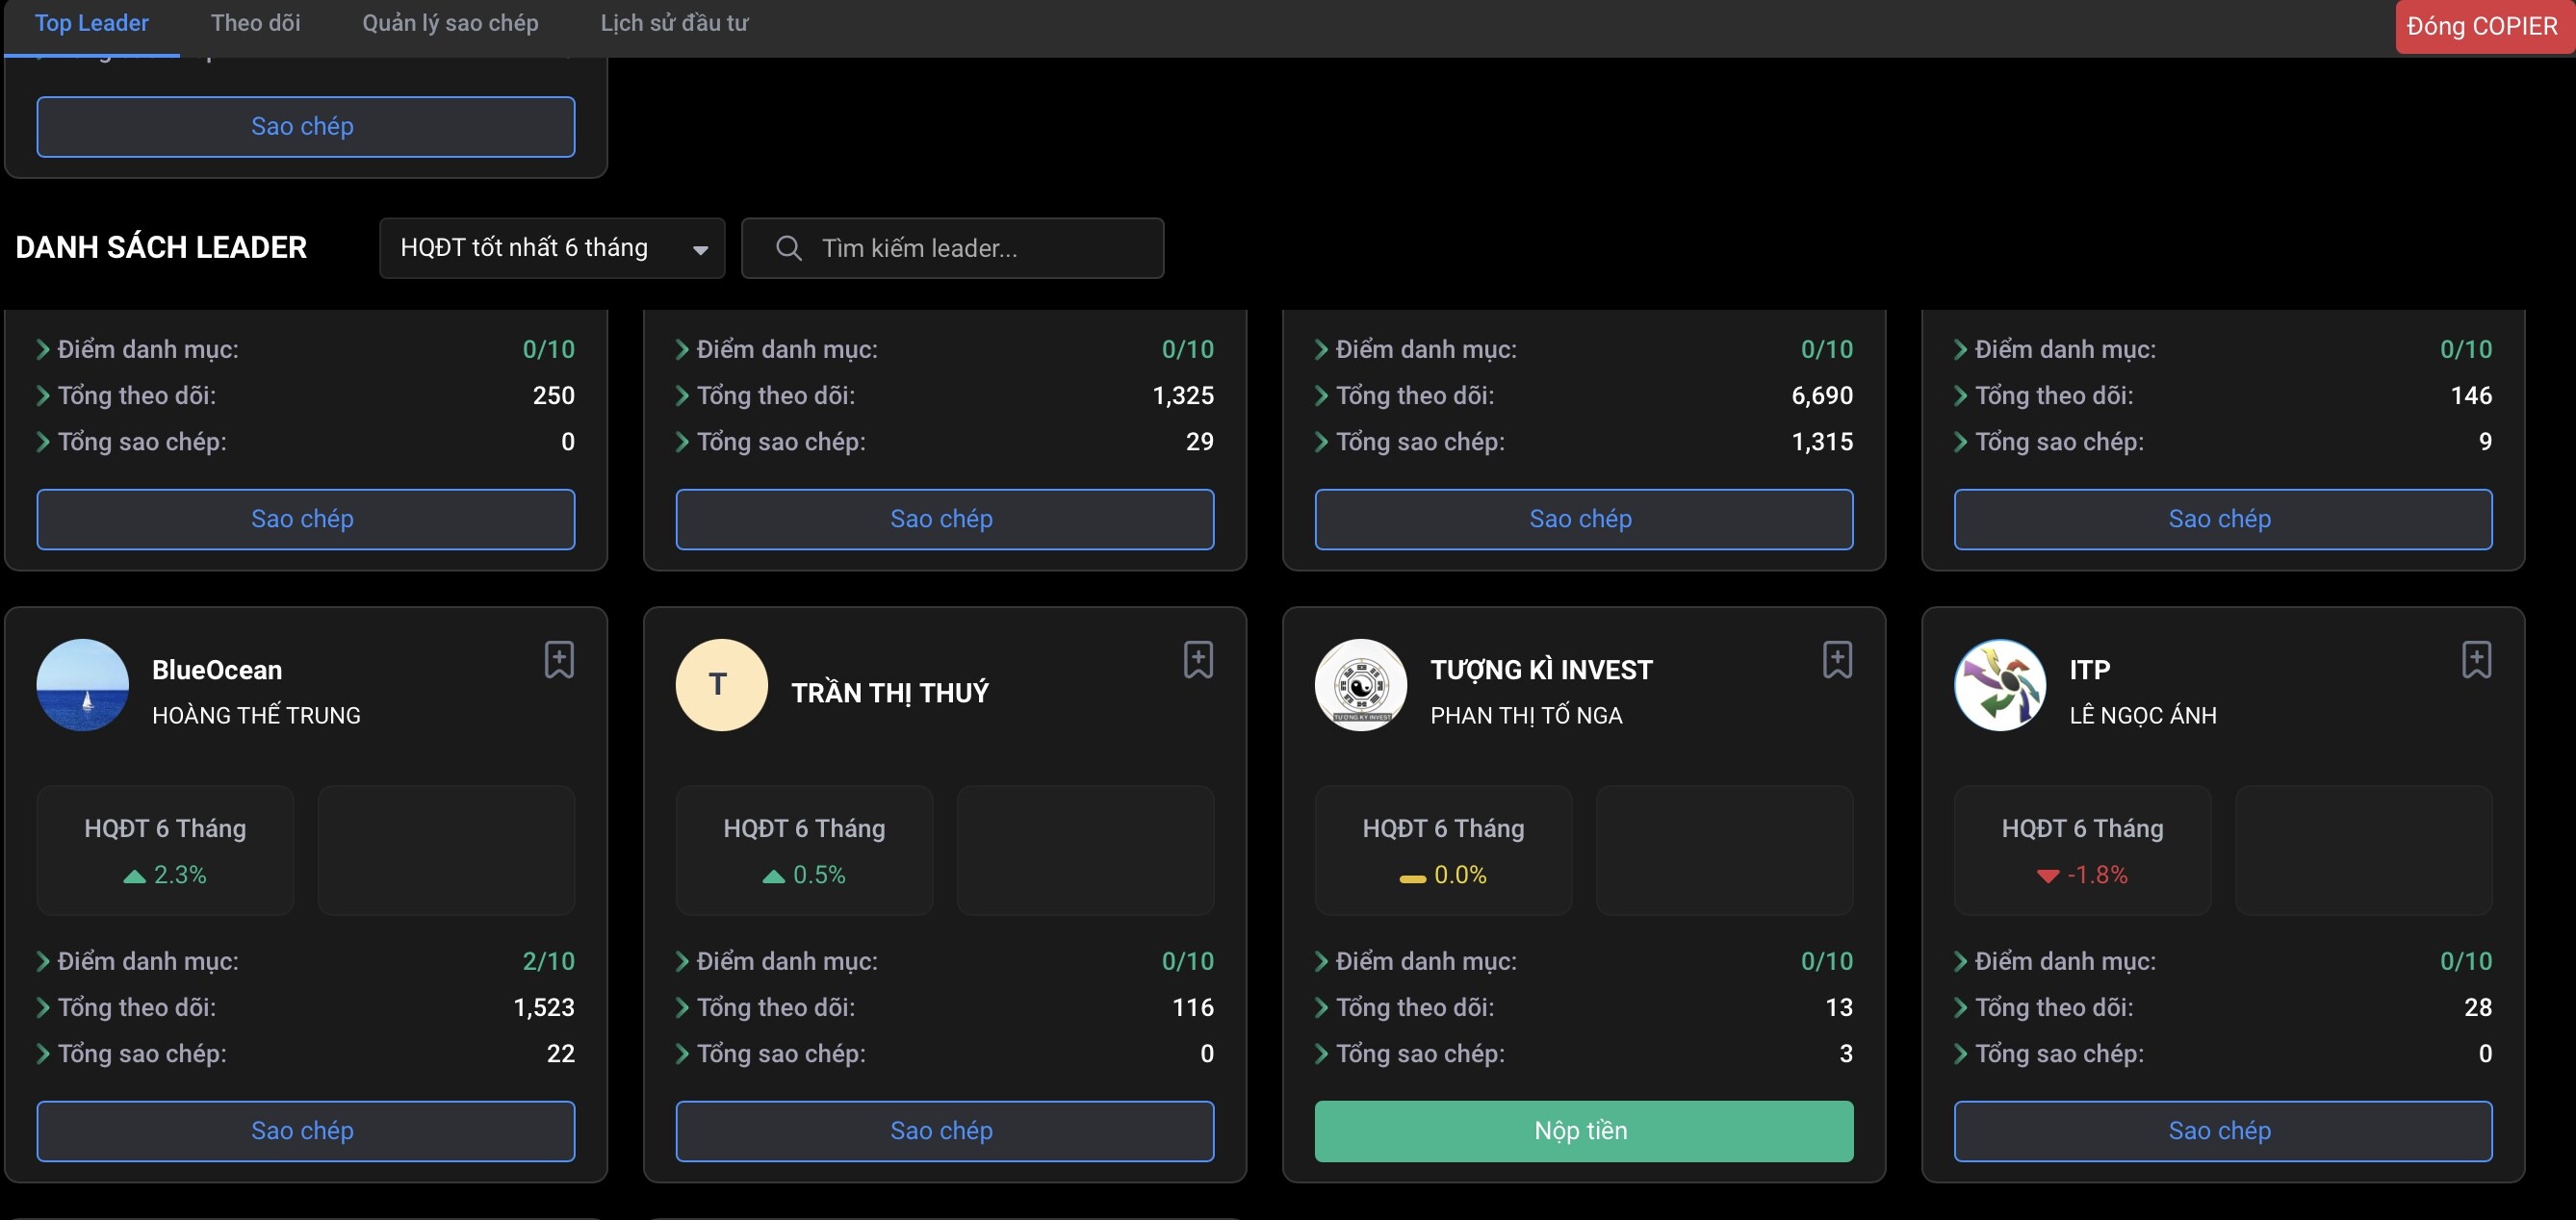The image size is (2576, 1220).
Task: Bookmark the ITP leader card
Action: 2476,660
